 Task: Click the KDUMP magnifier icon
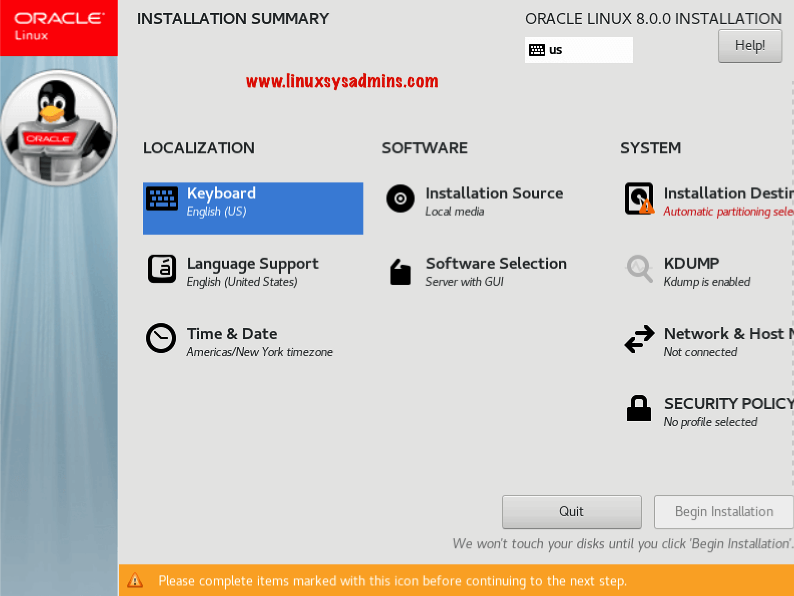pyautogui.click(x=640, y=269)
